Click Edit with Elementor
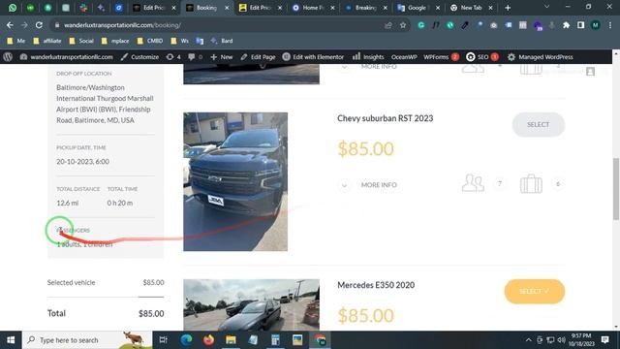 313,57
